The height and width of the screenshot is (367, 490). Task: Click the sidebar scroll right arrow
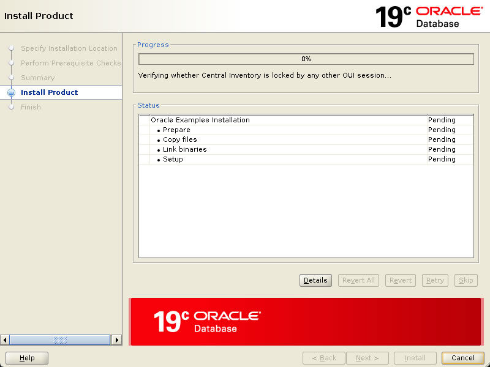click(117, 340)
